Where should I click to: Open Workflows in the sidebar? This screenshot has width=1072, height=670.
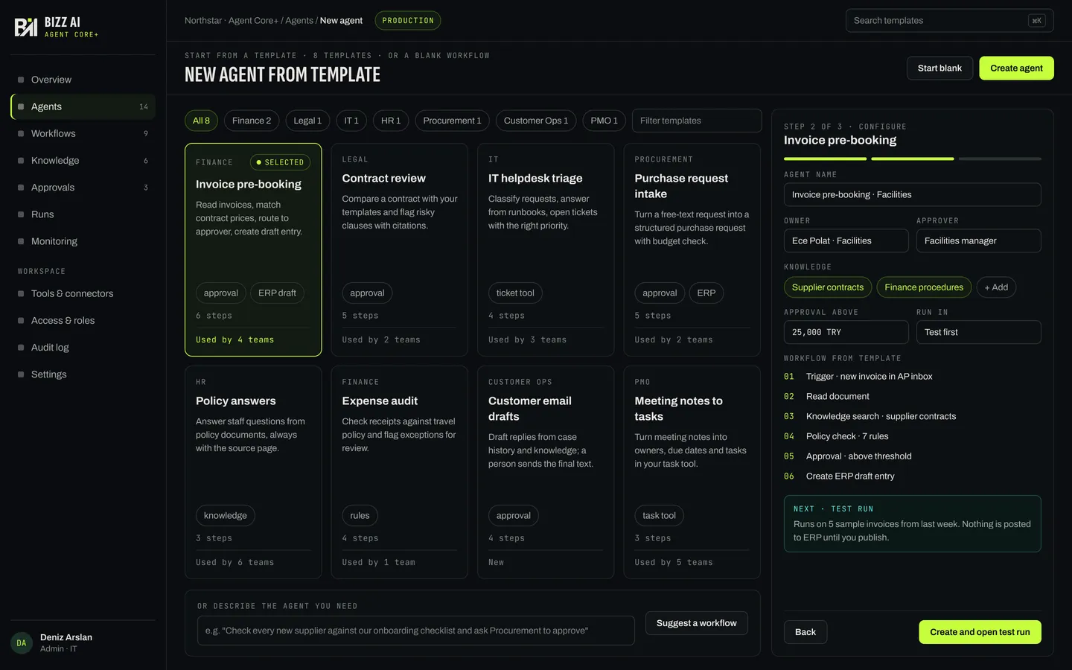(x=83, y=134)
